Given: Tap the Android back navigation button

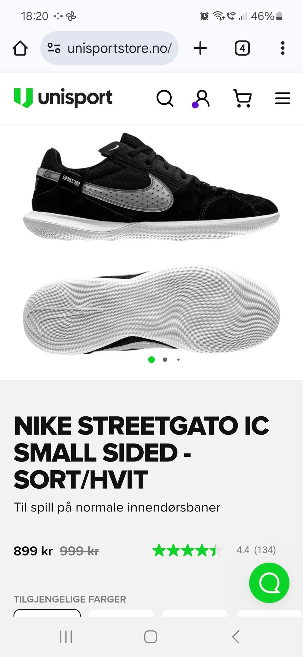Looking at the screenshot, I should point(236,636).
